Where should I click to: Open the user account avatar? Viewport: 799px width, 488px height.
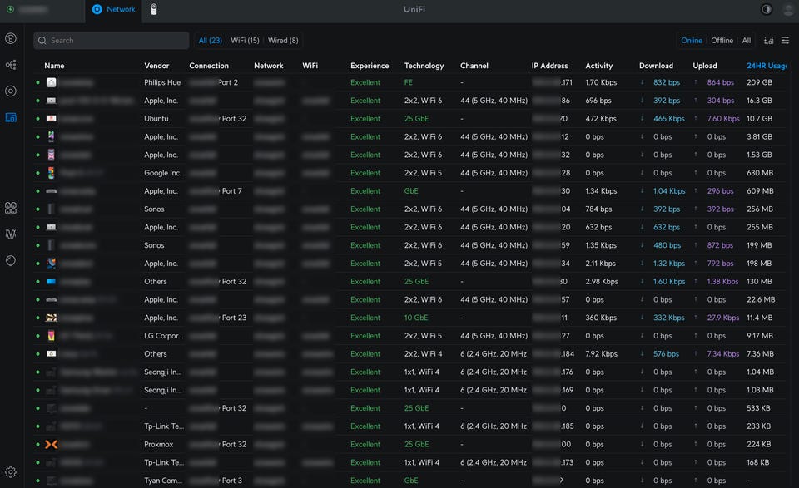point(788,9)
